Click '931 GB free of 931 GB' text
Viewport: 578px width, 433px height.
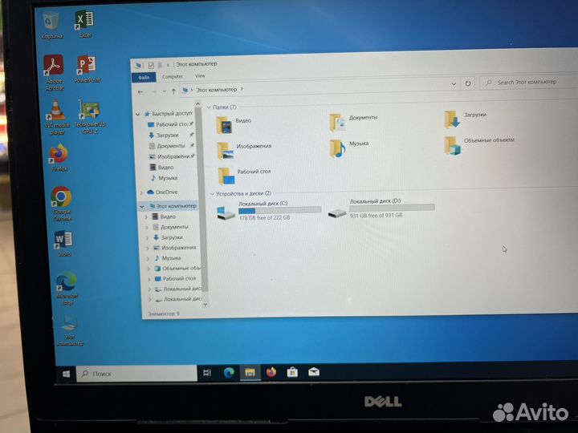[376, 216]
